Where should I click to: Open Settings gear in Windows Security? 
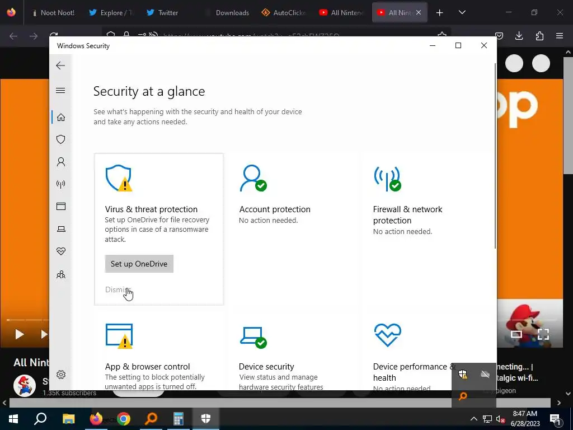click(x=61, y=375)
